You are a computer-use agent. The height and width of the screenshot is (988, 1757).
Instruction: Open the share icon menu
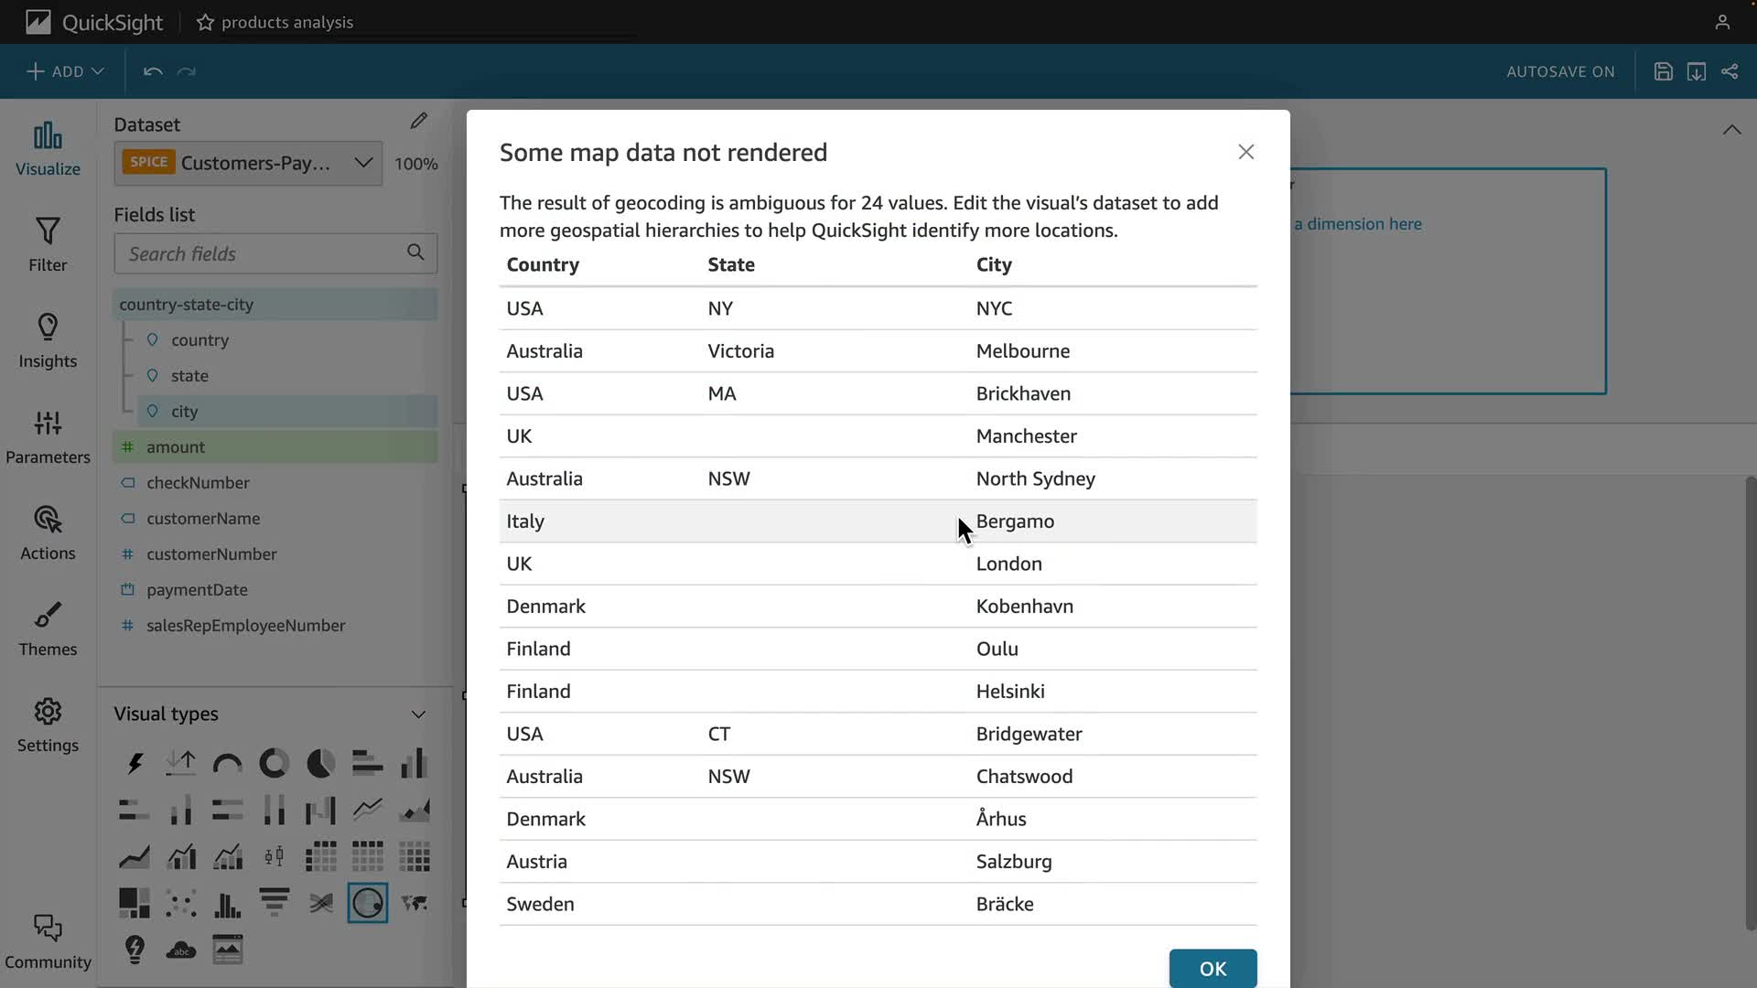(x=1730, y=71)
